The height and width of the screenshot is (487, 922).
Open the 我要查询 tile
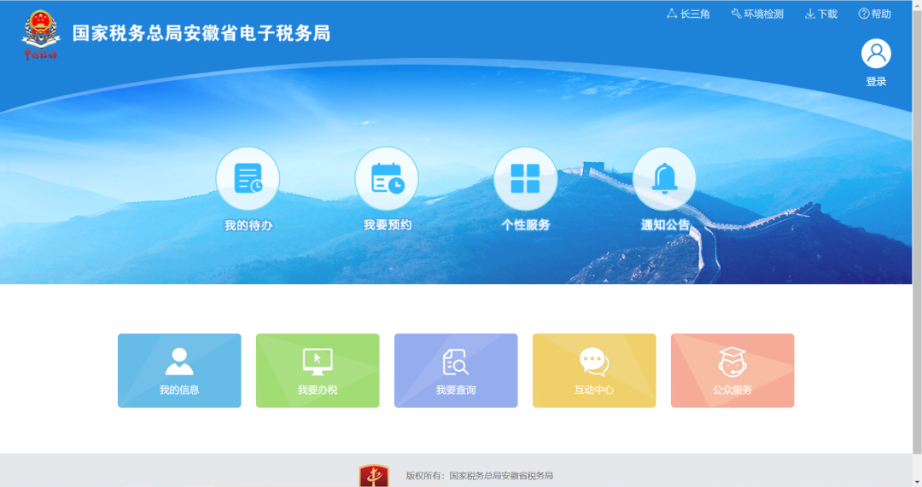click(456, 371)
